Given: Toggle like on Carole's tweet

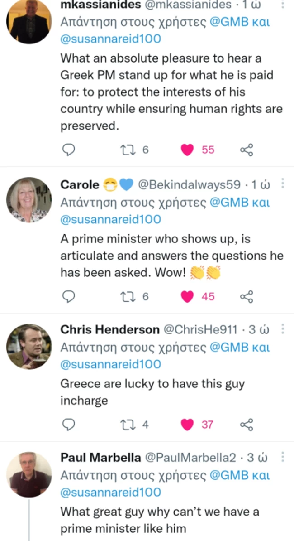Looking at the screenshot, I should 187,297.
